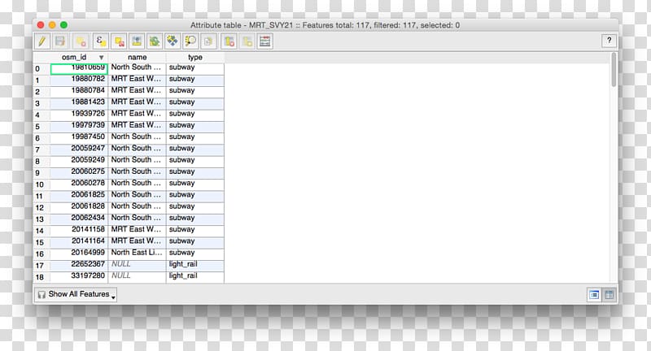Open help with the question mark button
The image size is (651, 351).
point(609,41)
